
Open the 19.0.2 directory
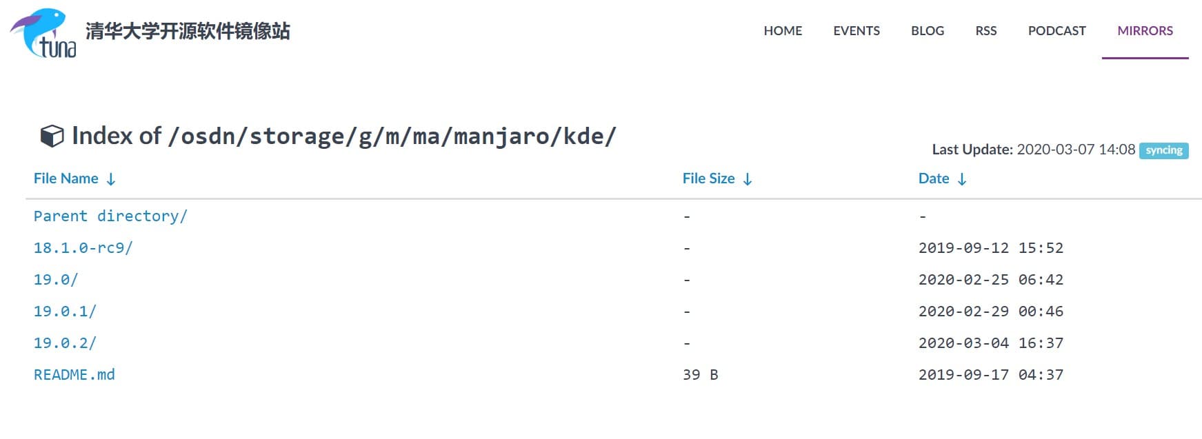point(65,343)
